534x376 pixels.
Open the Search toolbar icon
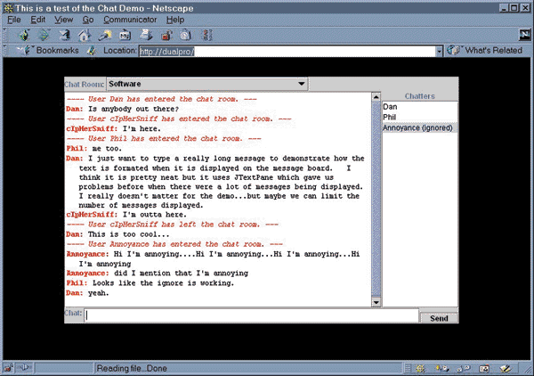(103, 36)
